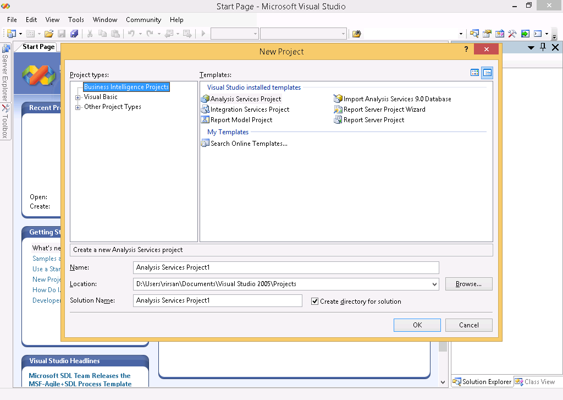Expand the Visual Basic project types node
563x400 pixels.
point(79,96)
